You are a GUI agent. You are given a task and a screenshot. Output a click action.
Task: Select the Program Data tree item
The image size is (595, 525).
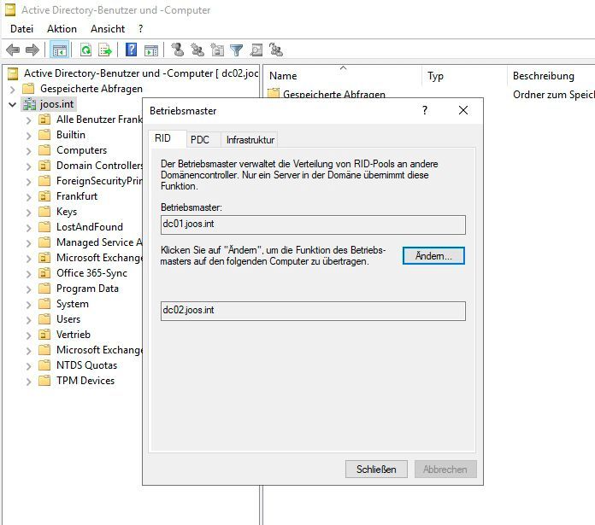[87, 289]
